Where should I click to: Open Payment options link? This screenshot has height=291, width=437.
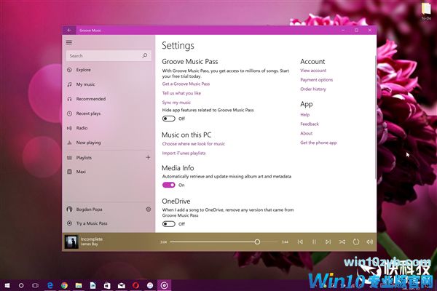[316, 79]
